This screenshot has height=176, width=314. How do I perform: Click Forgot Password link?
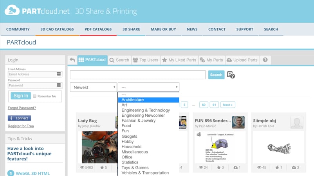coord(22,108)
